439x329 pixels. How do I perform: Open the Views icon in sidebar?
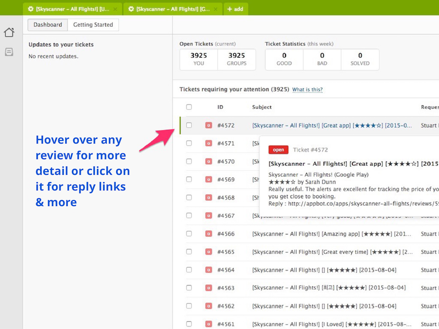pos(9,52)
